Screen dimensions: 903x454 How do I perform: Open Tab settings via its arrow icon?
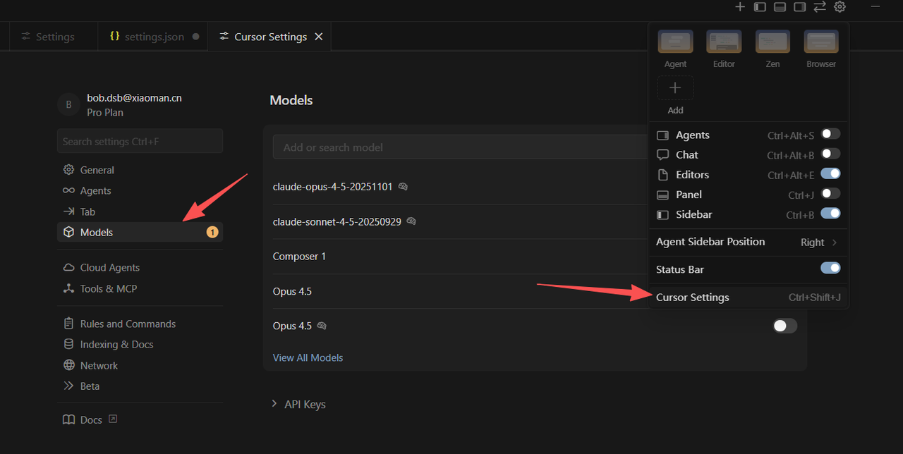pos(68,211)
